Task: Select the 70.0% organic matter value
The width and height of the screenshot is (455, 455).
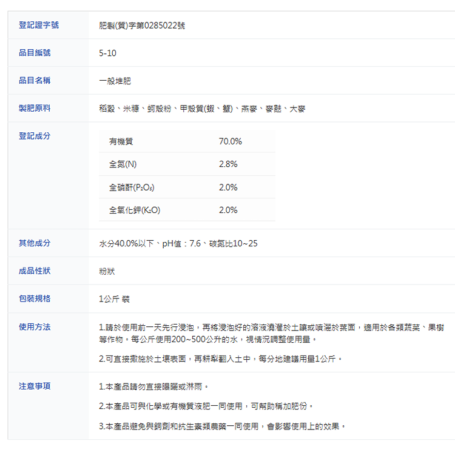Action: pos(231,141)
